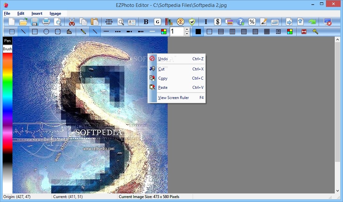Click the orange sigma octagon icon
Image resolution: width=343 pixels, height=202 pixels.
coord(181,22)
